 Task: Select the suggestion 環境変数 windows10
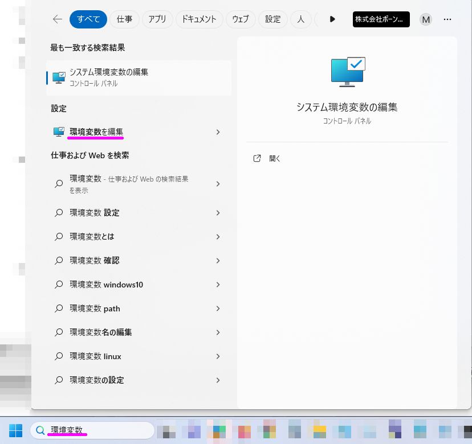[139, 285]
